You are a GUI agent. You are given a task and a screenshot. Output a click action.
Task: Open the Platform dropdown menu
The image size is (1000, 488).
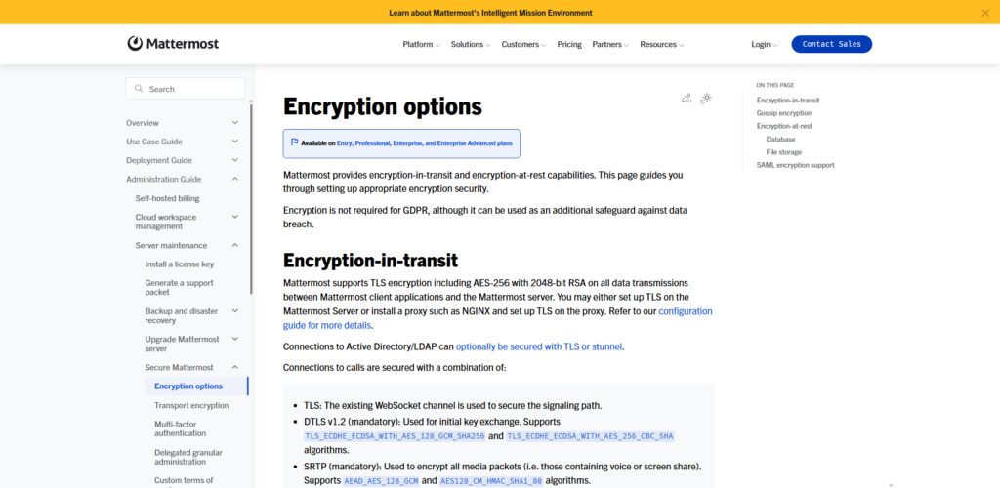(x=421, y=45)
